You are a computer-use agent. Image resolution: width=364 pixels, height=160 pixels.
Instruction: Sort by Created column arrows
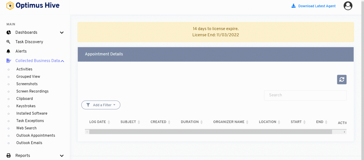click(x=169, y=122)
